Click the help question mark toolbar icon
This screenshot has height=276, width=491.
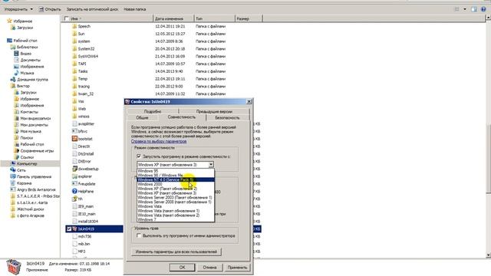[483, 9]
